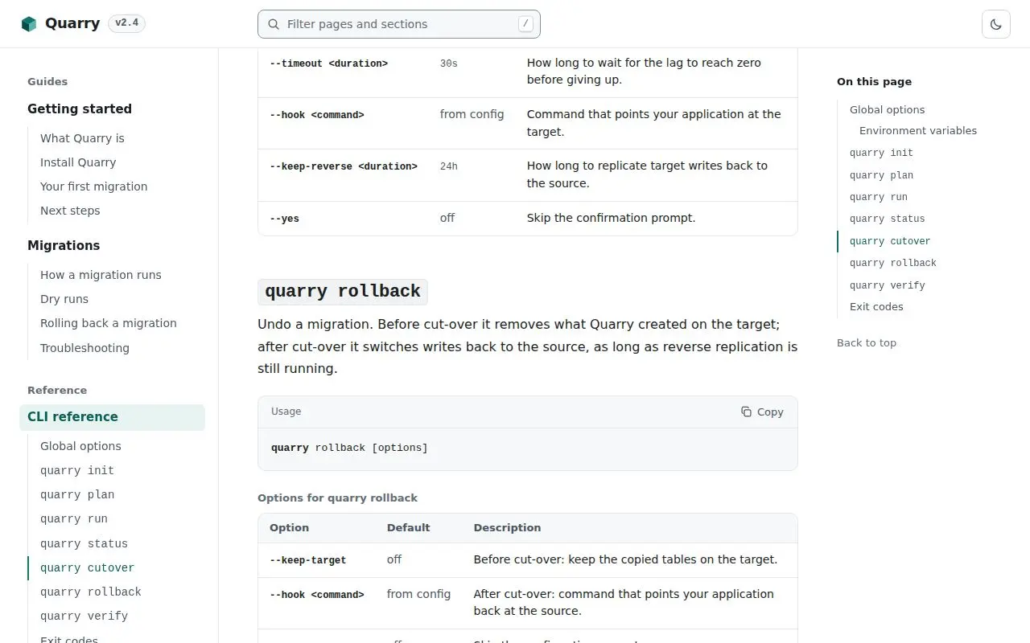The width and height of the screenshot is (1030, 643).
Task: Open Dry runs in sidebar
Action: pyautogui.click(x=64, y=299)
